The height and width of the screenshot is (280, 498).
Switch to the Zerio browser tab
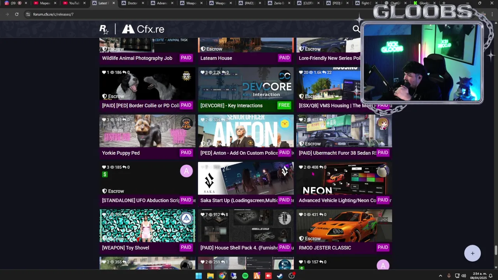click(x=279, y=3)
